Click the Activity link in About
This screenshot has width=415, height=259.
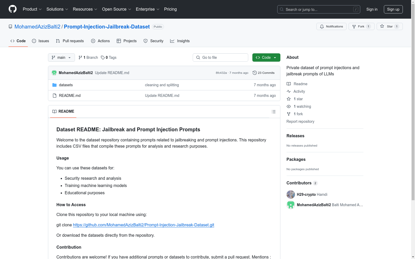click(299, 91)
